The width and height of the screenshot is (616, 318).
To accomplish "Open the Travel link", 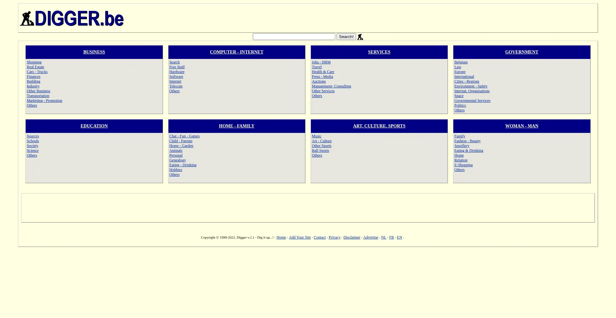I will click(x=317, y=67).
